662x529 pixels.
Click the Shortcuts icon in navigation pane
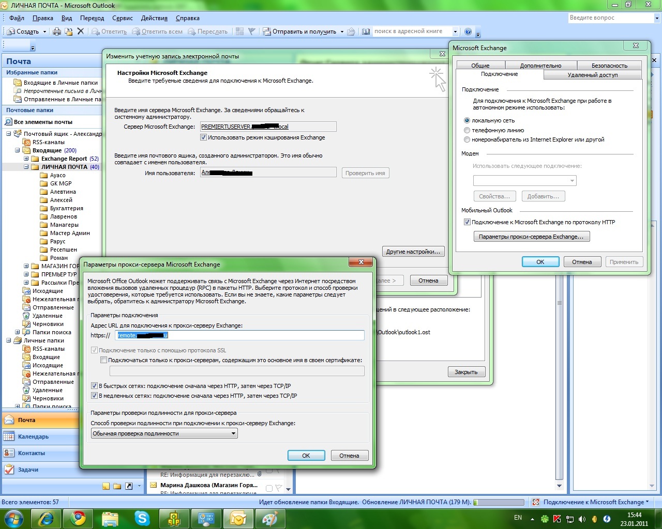point(129,486)
